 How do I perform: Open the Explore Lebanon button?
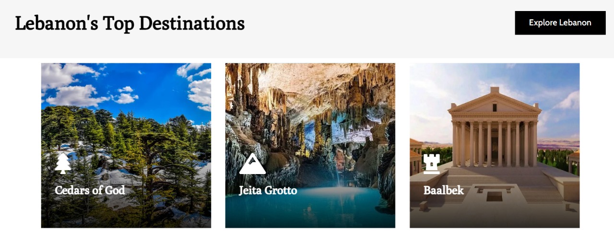coord(560,23)
